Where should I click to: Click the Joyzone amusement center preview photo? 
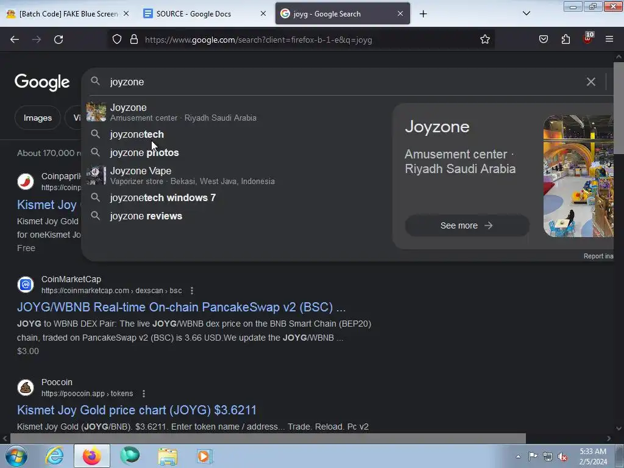tap(578, 176)
